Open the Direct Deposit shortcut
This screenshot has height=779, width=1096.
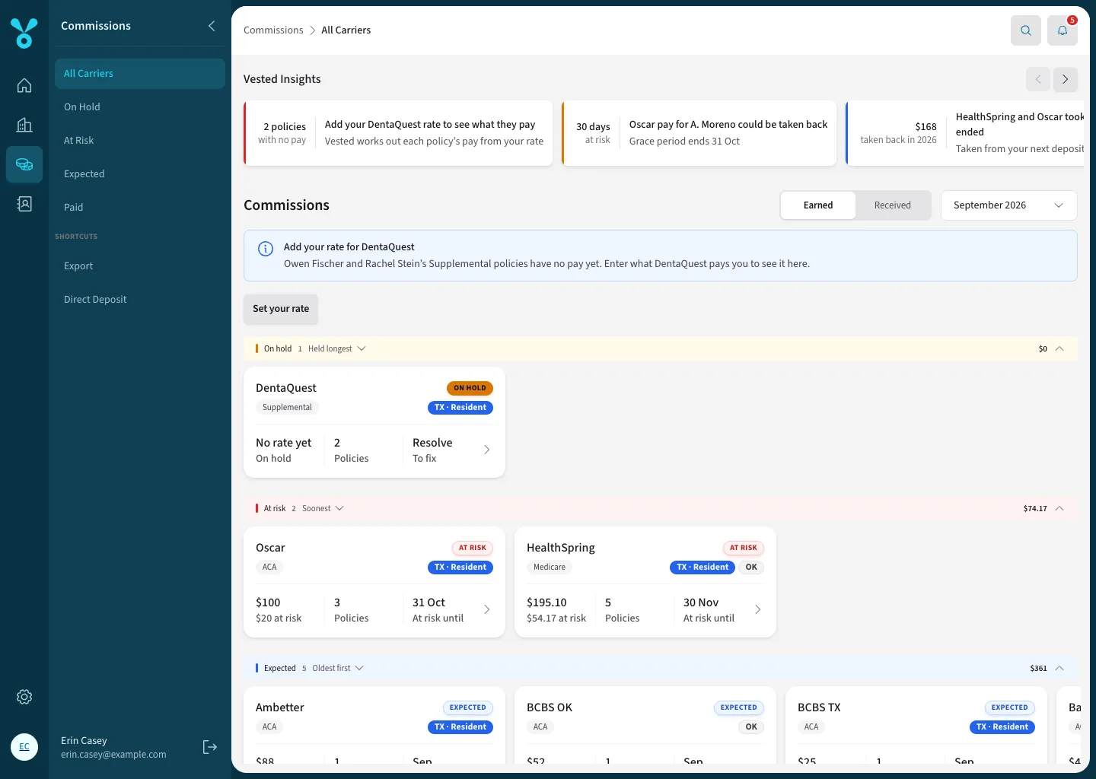[x=140, y=300]
